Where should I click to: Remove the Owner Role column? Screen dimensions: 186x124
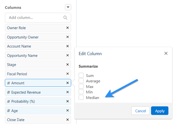point(68,28)
